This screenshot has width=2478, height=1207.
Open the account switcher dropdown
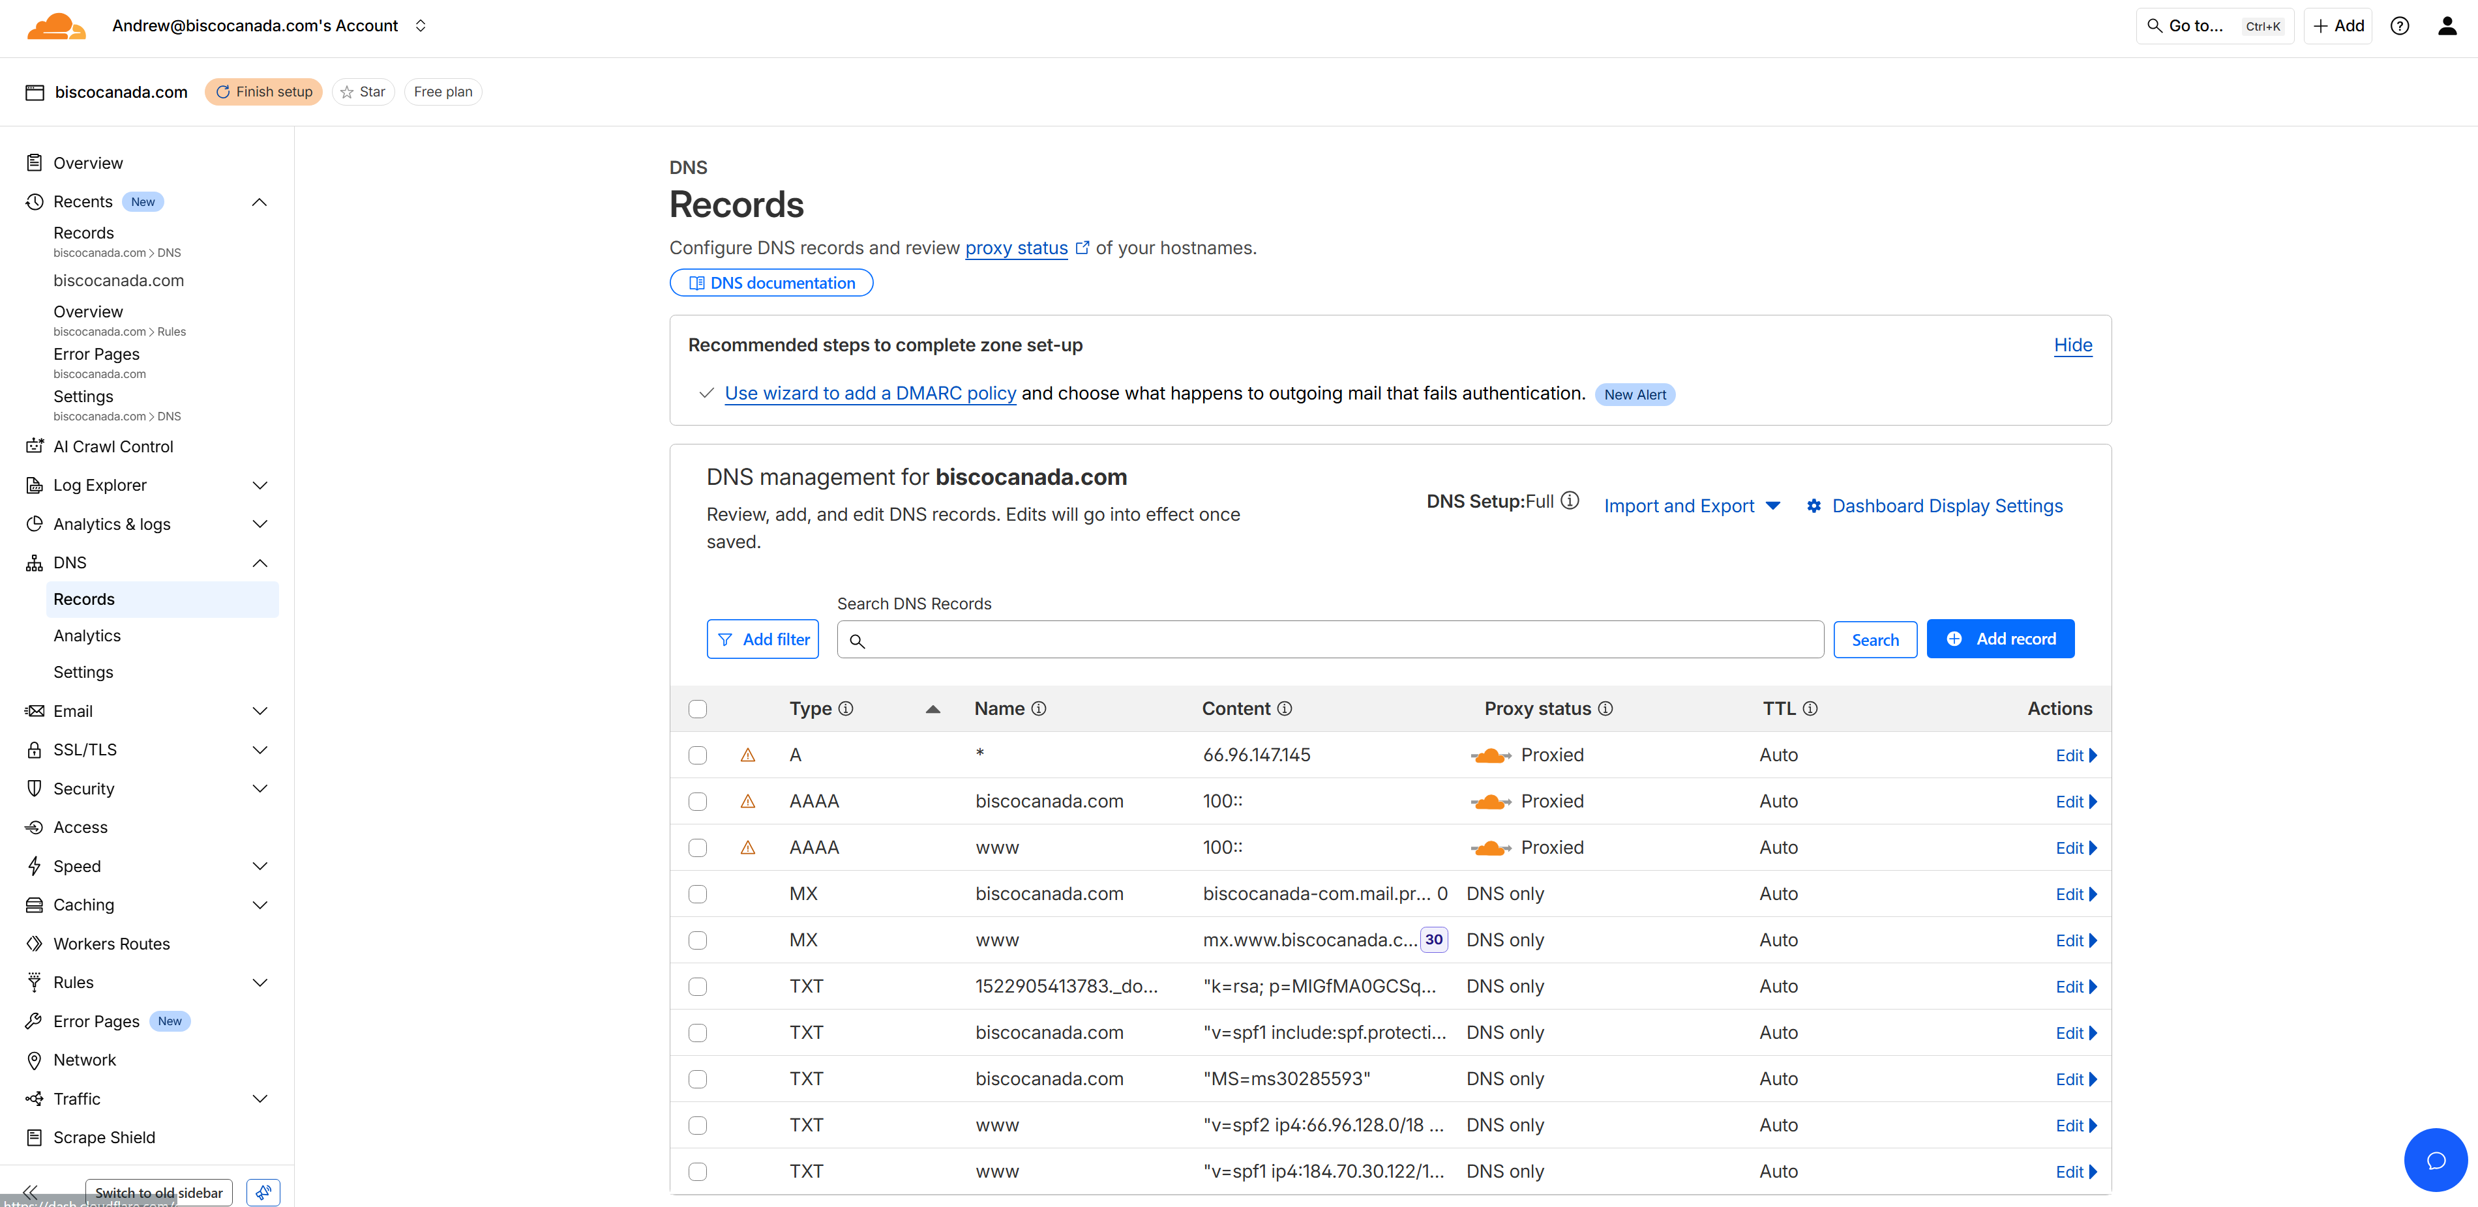(421, 26)
